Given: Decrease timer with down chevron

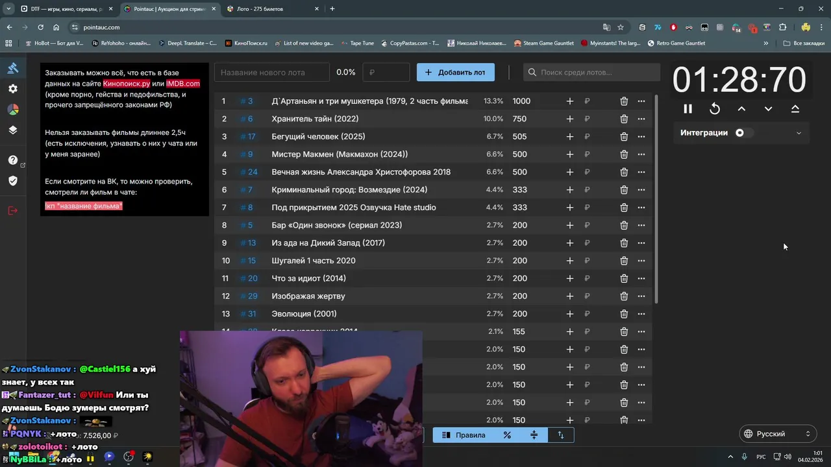Looking at the screenshot, I should (768, 109).
